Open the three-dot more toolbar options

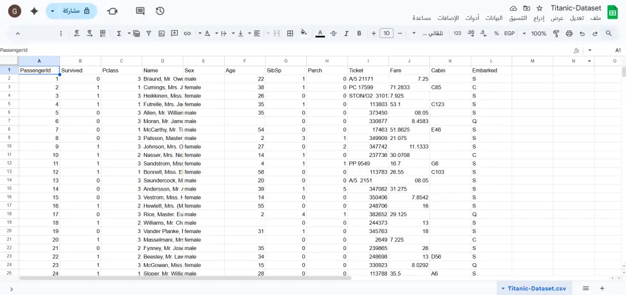pos(61,34)
